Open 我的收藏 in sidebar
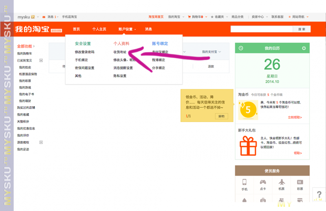 point(23,115)
